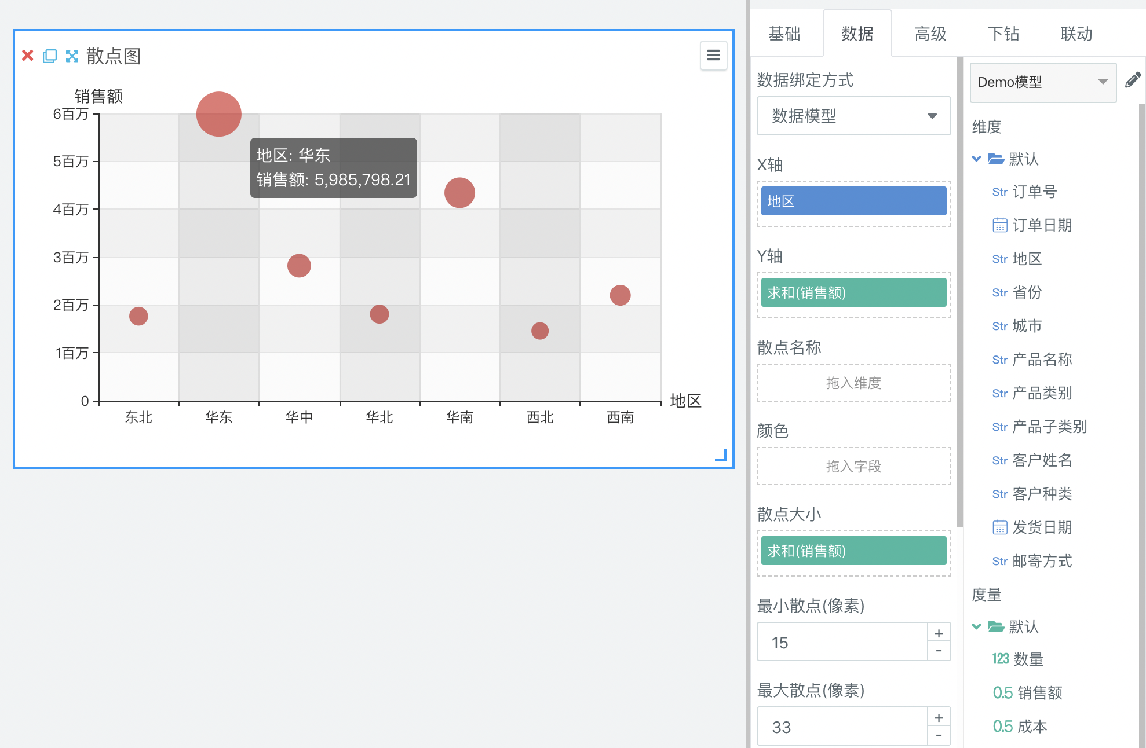Click the 华东 scatter bubble
The height and width of the screenshot is (748, 1146).
coord(218,114)
